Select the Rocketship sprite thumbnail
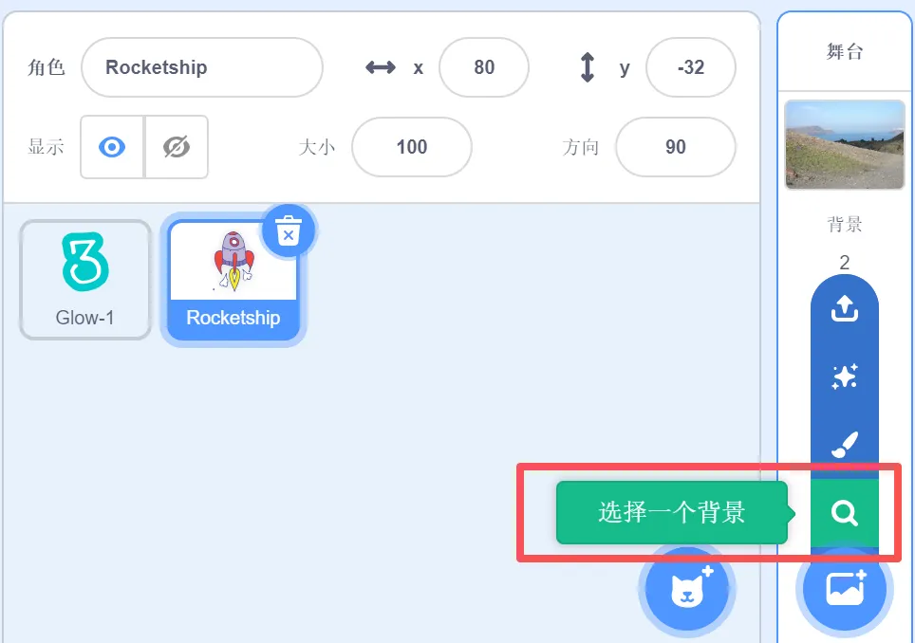915x643 pixels. point(233,280)
